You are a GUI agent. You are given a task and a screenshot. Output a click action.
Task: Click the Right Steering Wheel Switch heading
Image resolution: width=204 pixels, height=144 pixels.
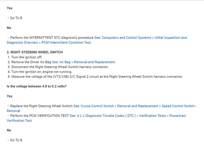tap(35, 52)
